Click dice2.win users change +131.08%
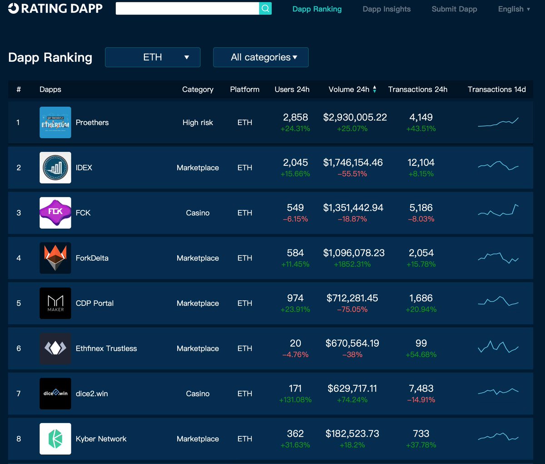This screenshot has width=545, height=464. [x=295, y=400]
